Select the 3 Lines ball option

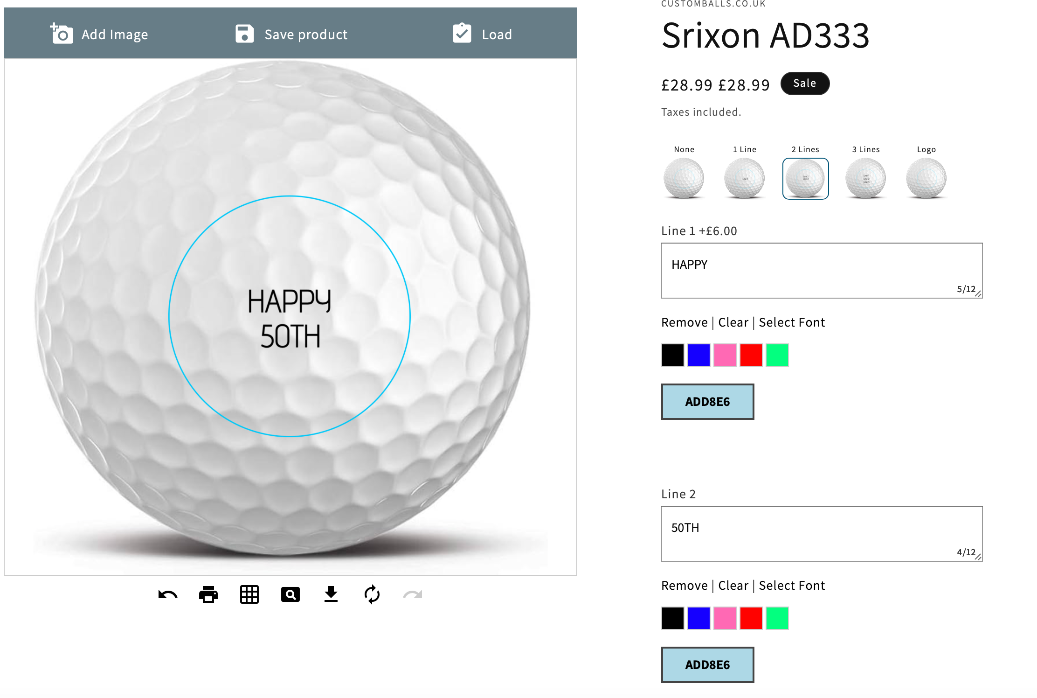(x=865, y=178)
